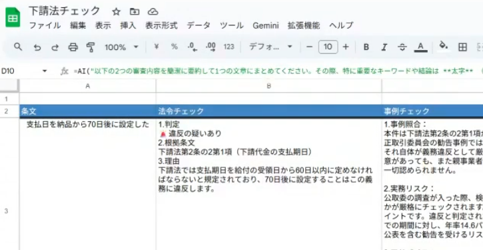Image resolution: width=483 pixels, height=250 pixels.
Task: Click the fx function icon
Action: pyautogui.click(x=64, y=71)
